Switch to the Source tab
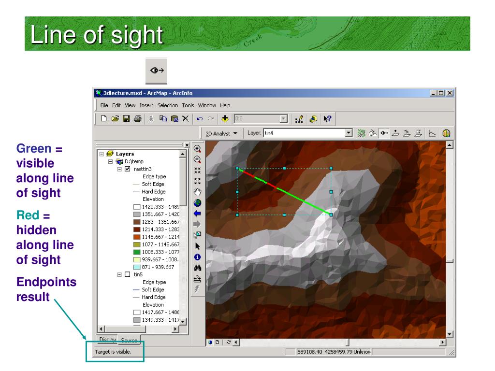 coord(129,341)
